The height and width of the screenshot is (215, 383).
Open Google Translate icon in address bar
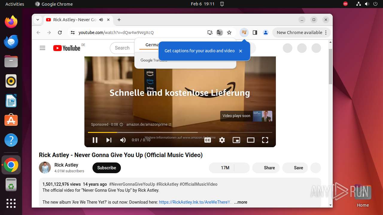(220, 33)
